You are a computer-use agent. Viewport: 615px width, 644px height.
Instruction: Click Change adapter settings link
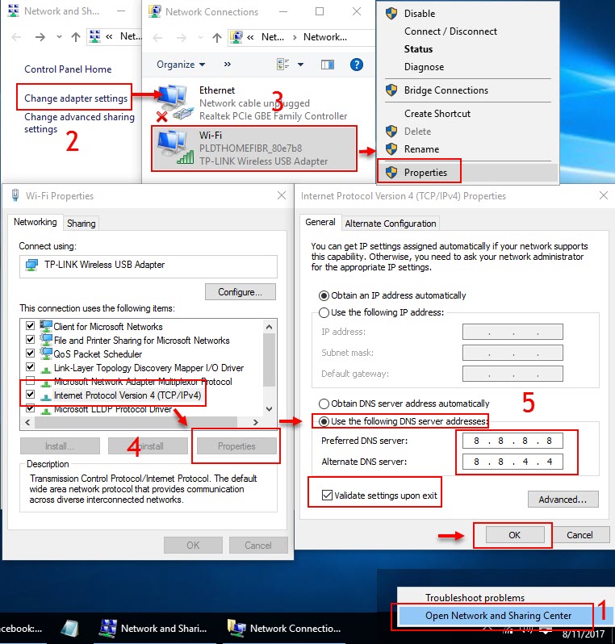click(76, 98)
